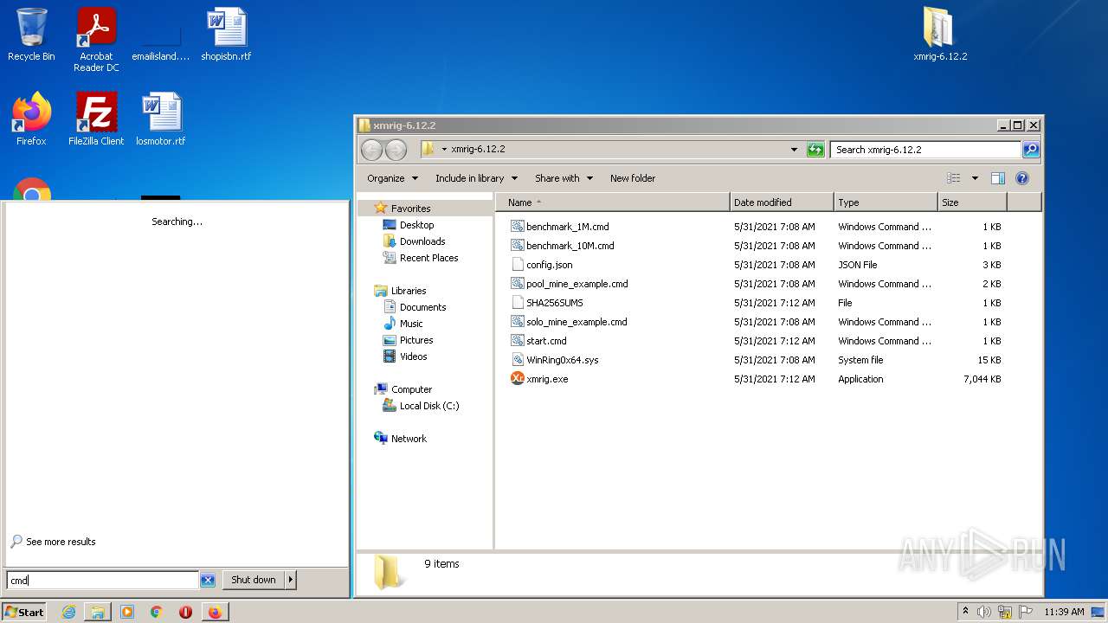Open Internet Explorer from taskbar
1108x623 pixels.
68,612
